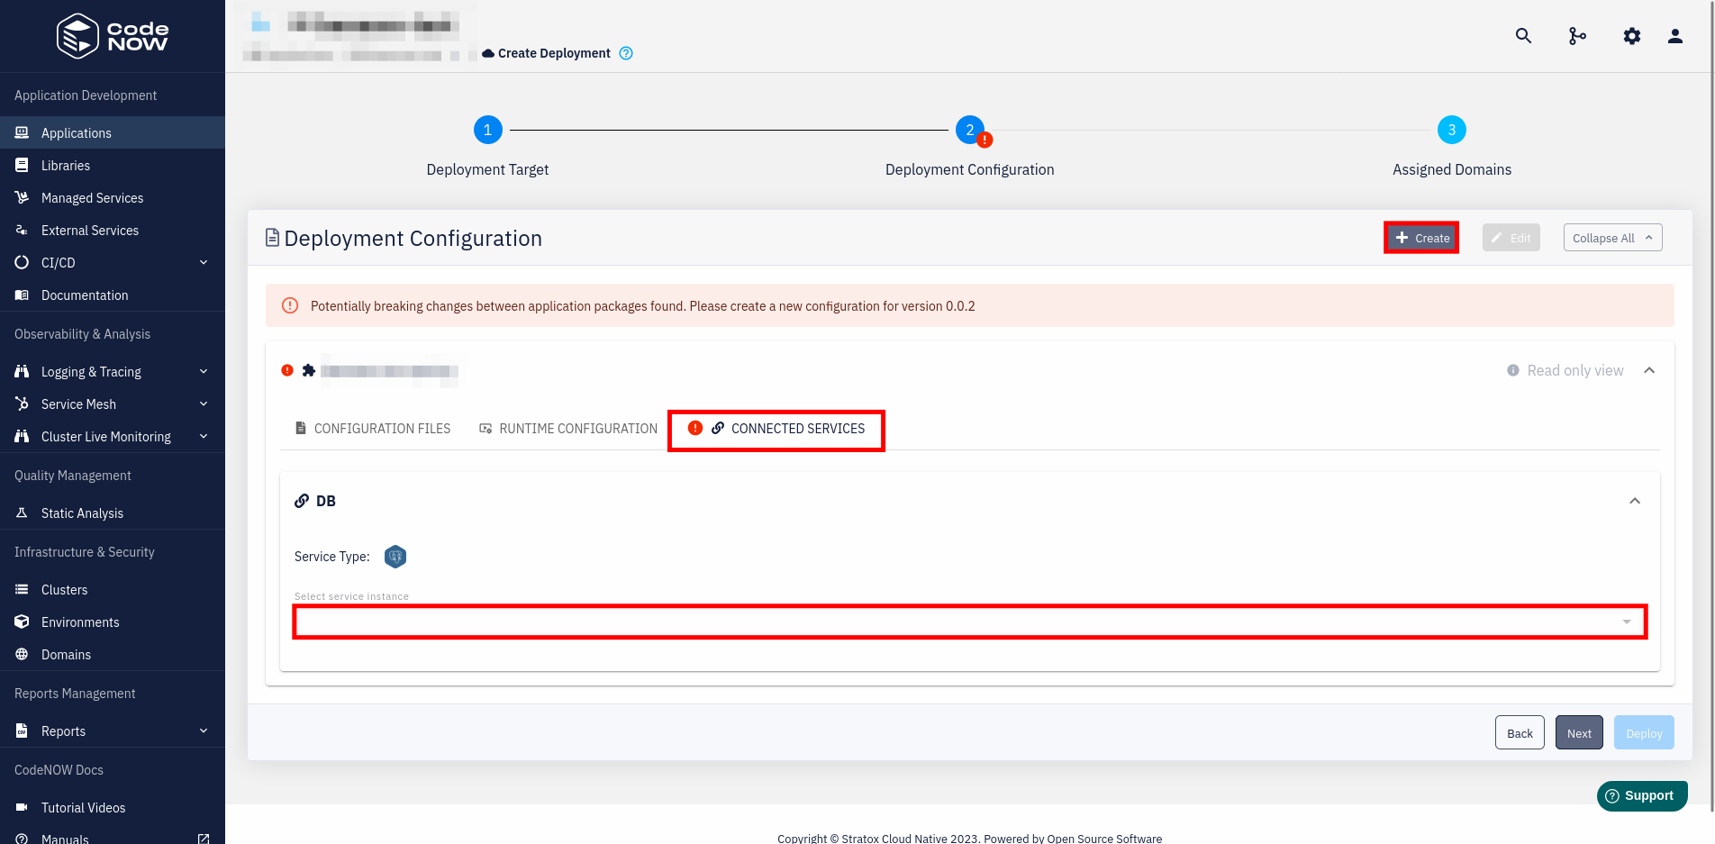This screenshot has height=844, width=1715.
Task: Open the Support chat button
Action: [x=1642, y=795]
